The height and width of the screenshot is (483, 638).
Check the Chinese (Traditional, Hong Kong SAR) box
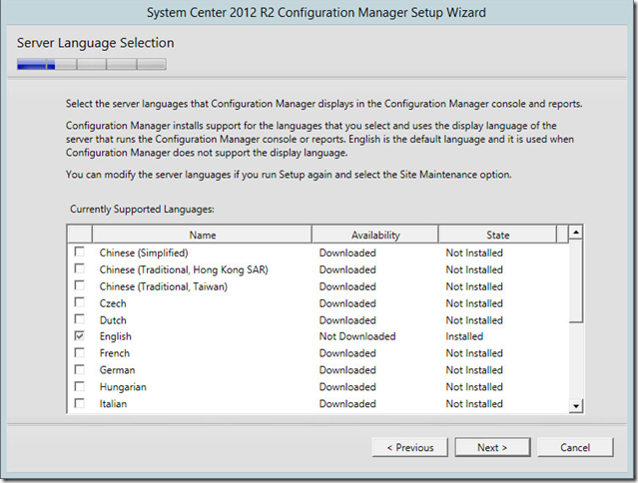(79, 269)
